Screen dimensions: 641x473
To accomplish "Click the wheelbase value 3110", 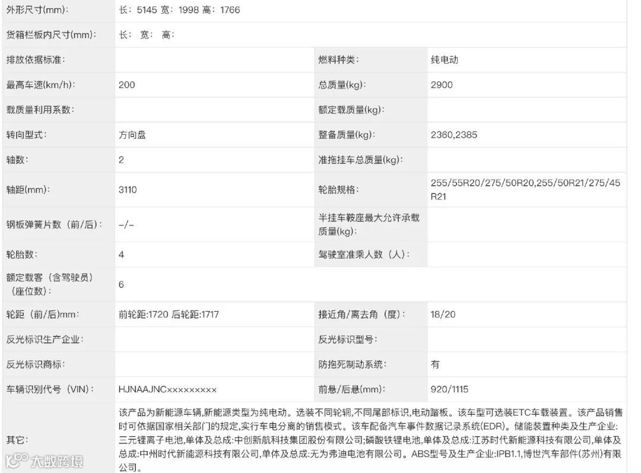I will coord(128,190).
